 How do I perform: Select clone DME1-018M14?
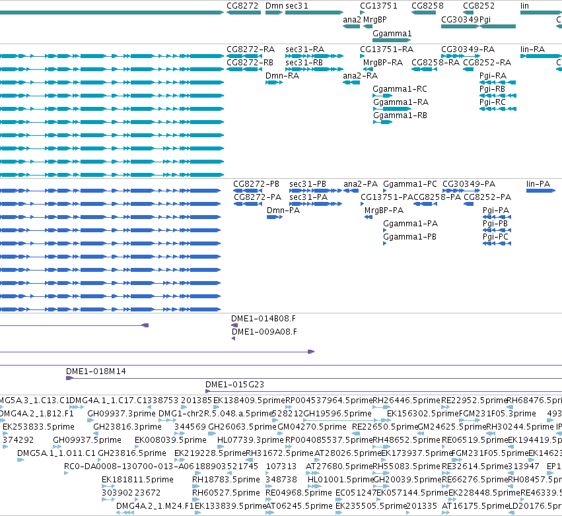pyautogui.click(x=96, y=371)
